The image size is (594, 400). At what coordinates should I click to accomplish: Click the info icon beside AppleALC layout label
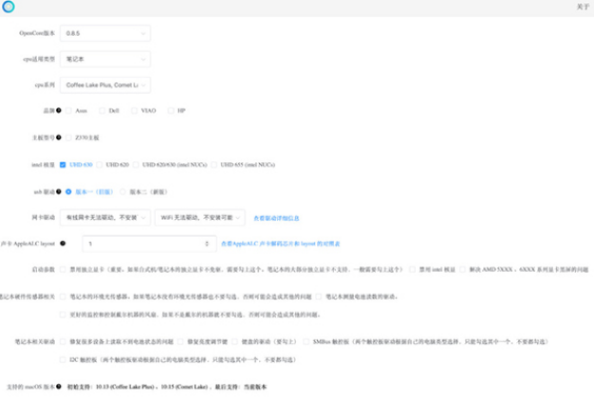[63, 244]
